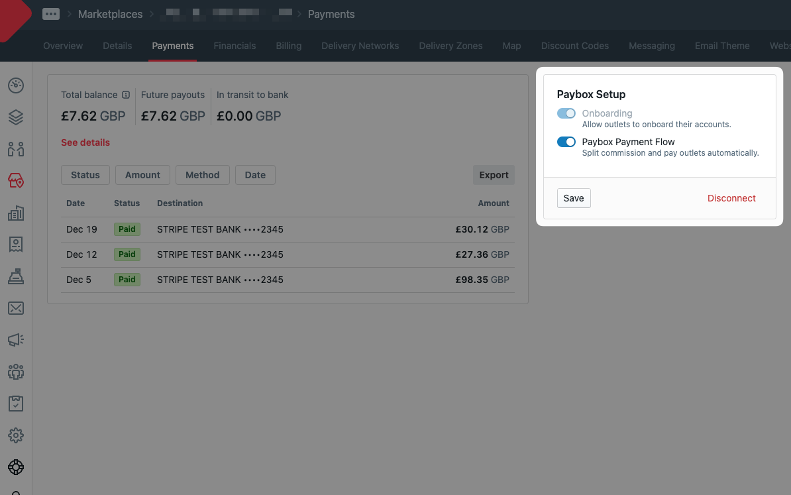791x495 pixels.
Task: Open the cash register sidebar icon
Action: (x=16, y=276)
